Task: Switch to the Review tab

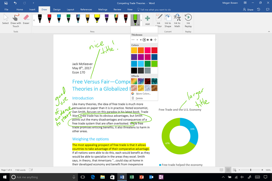Action: [x=117, y=10]
